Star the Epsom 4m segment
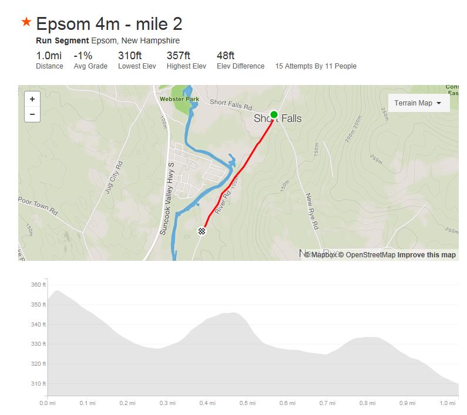467x415 pixels. [x=26, y=22]
